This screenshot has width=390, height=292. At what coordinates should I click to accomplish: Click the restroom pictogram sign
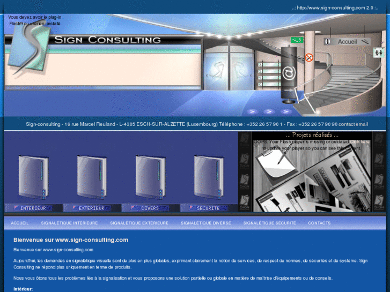point(379,53)
